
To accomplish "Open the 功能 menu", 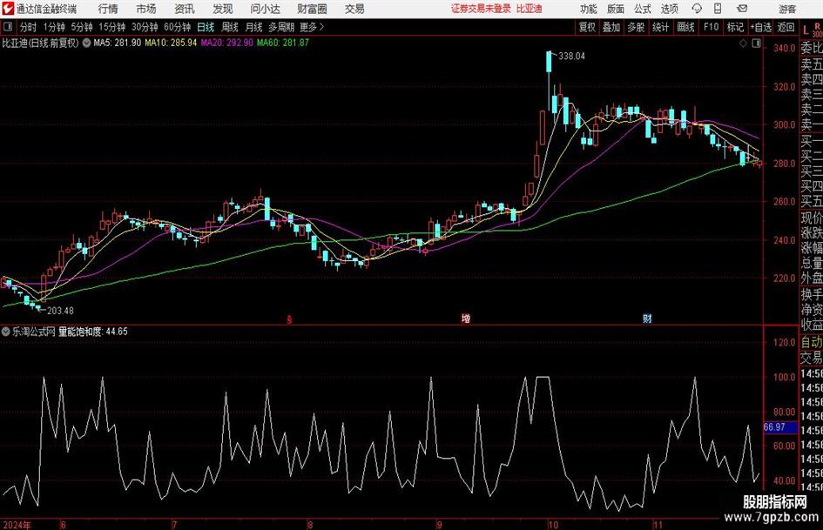I will pos(589,9).
